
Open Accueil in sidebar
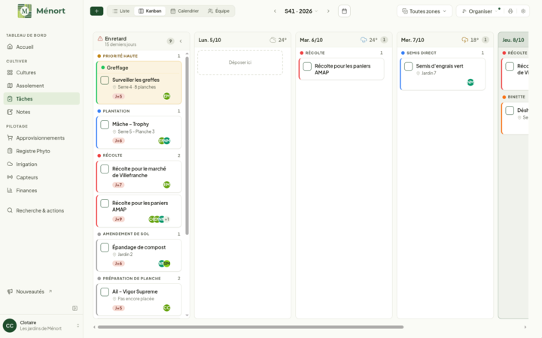41,47
